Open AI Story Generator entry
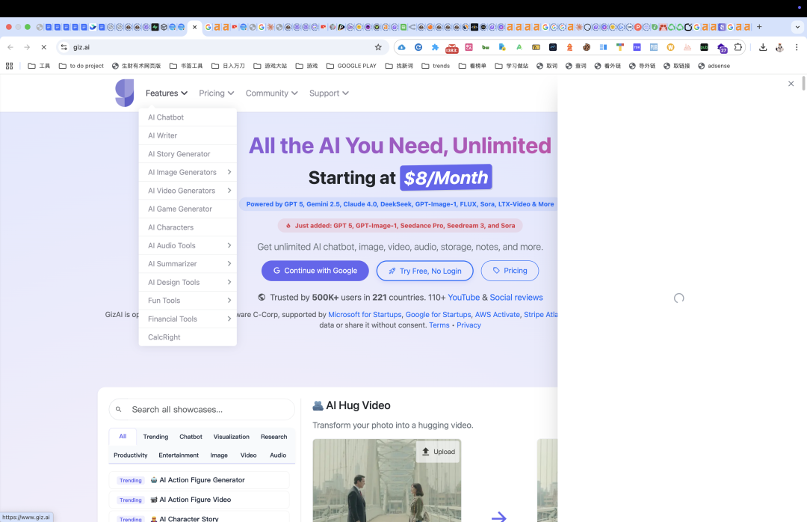Image resolution: width=807 pixels, height=522 pixels. 188,154
